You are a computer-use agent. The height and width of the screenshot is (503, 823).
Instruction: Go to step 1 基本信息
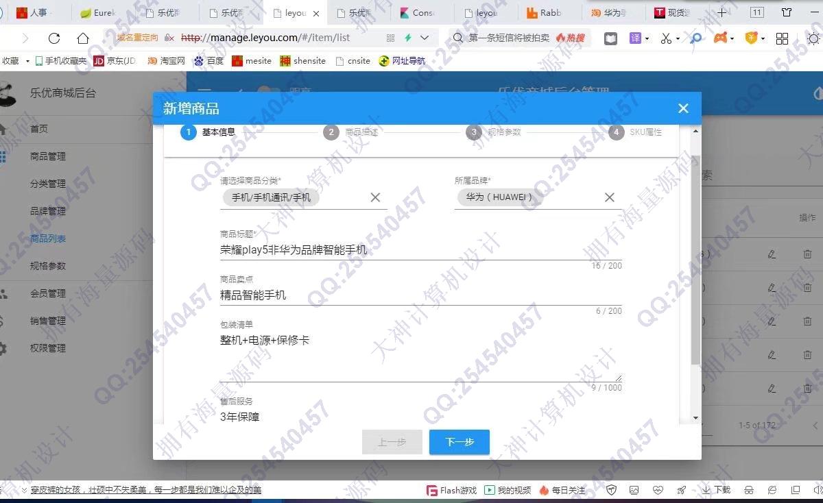tap(208, 132)
